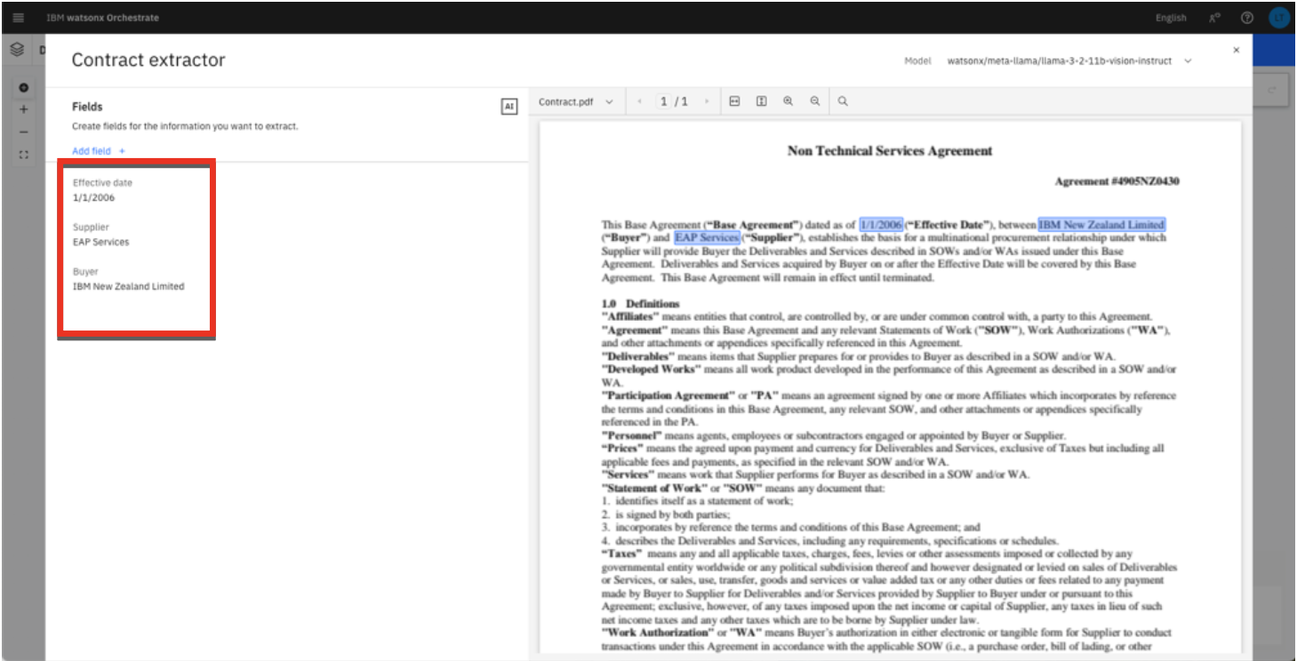Expand the Model selection dropdown
Image resolution: width=1297 pixels, height=661 pixels.
click(x=1188, y=61)
